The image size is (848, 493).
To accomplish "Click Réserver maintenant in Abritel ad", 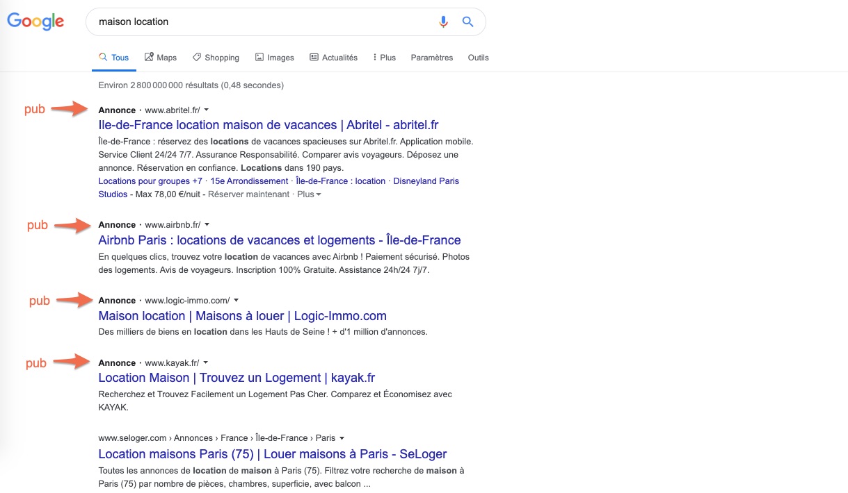I will [248, 194].
